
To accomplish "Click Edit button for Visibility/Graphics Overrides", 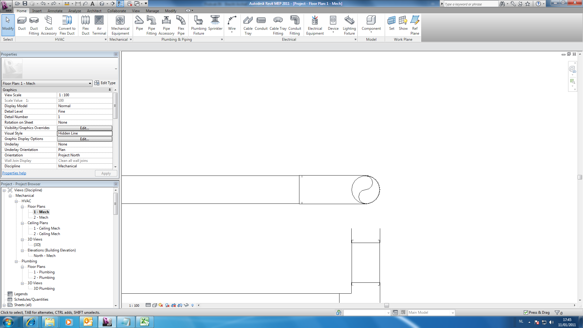I will pyautogui.click(x=84, y=128).
